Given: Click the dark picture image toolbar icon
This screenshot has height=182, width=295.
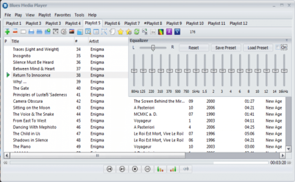Looking at the screenshot, I should click(x=72, y=32).
